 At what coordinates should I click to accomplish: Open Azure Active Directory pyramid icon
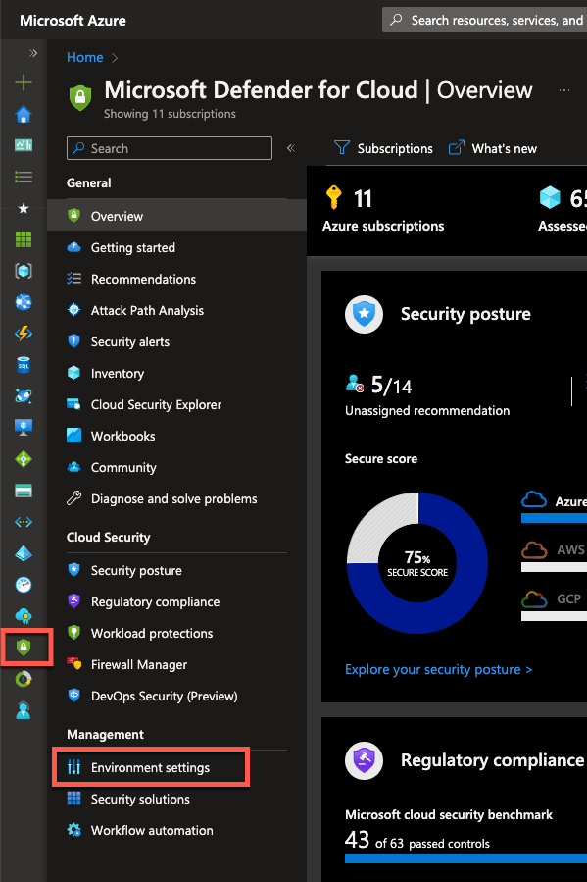(24, 553)
